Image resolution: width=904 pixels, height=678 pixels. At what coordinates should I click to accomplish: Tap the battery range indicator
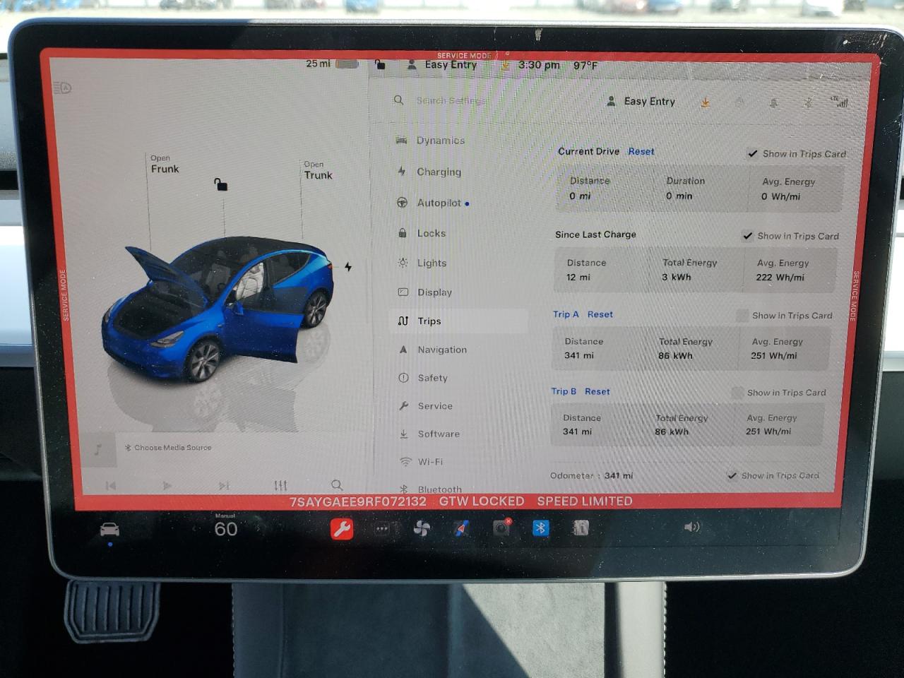point(332,64)
